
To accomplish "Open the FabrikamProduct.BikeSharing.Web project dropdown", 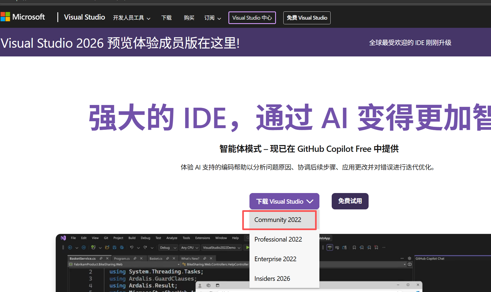I will tap(125, 264).
